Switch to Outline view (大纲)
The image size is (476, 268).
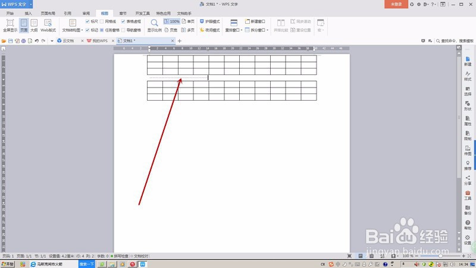pyautogui.click(x=34, y=25)
